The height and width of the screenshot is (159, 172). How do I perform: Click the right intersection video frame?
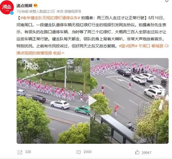coord(129,101)
